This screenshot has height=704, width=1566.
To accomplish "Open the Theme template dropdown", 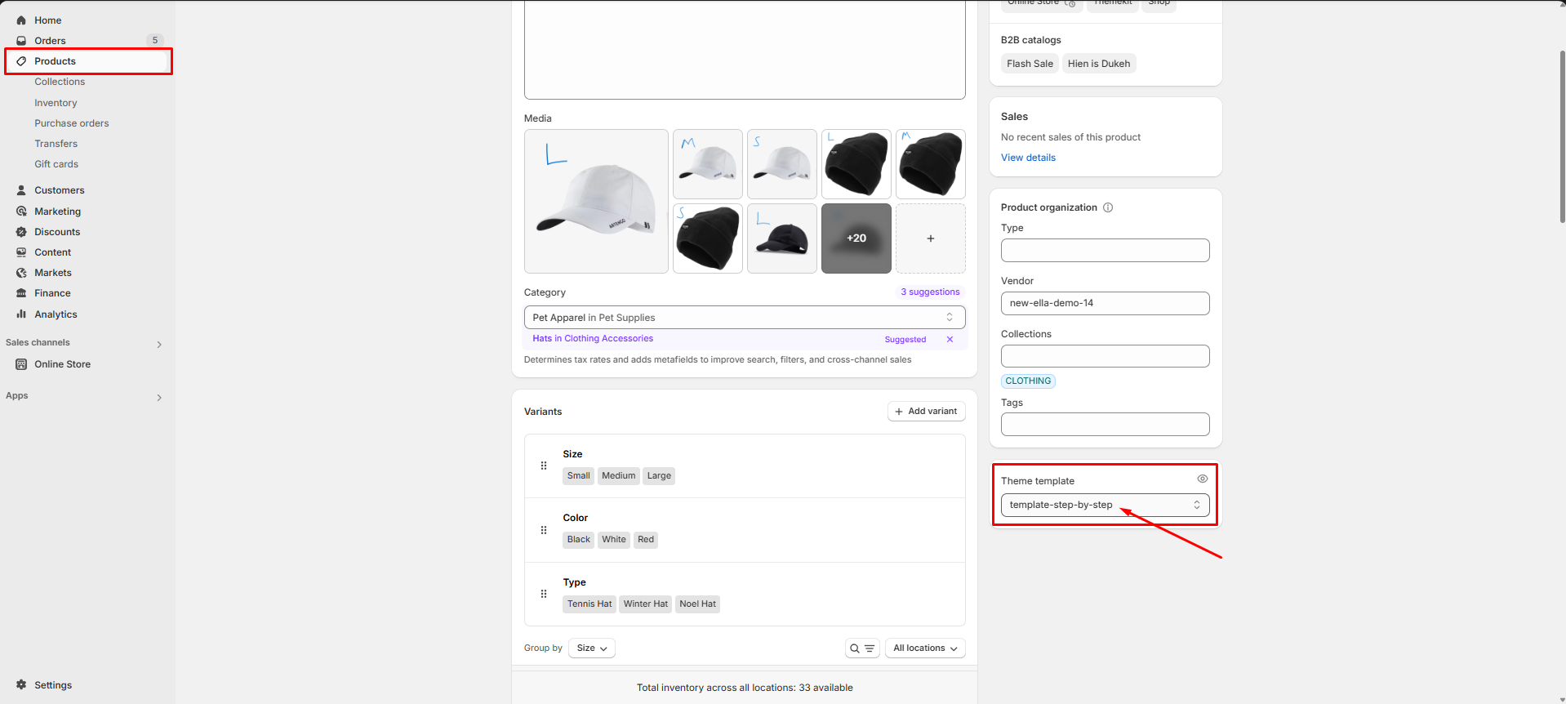I will [x=1105, y=505].
